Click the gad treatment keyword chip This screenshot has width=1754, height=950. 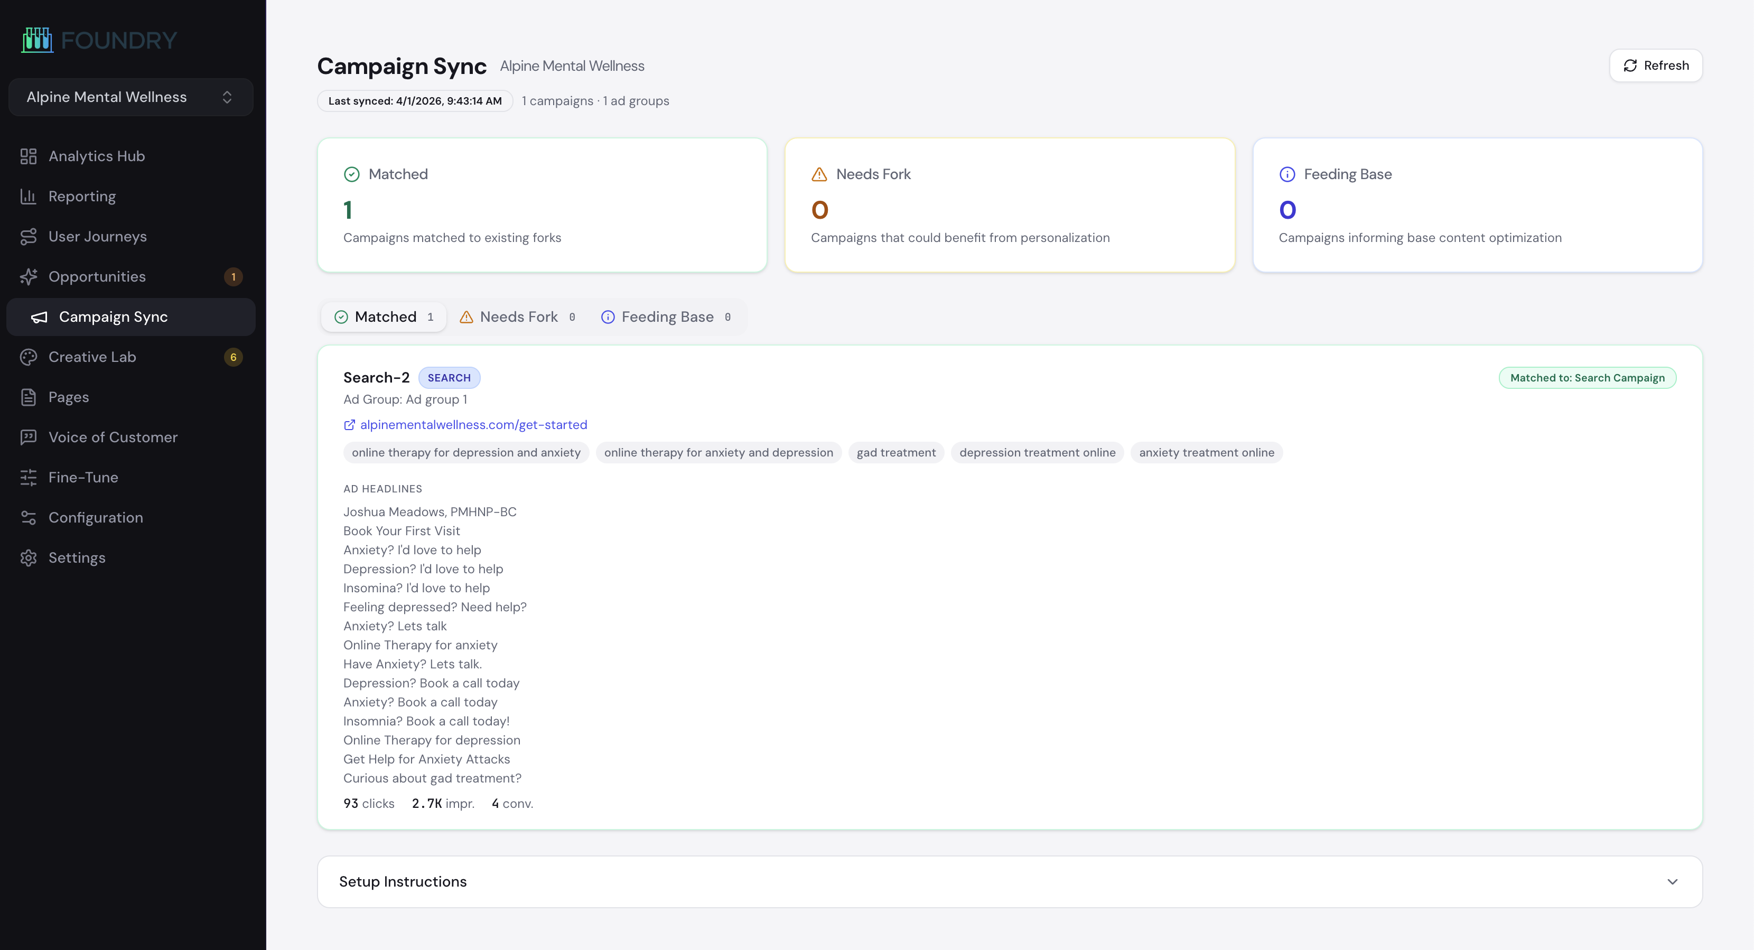(895, 452)
